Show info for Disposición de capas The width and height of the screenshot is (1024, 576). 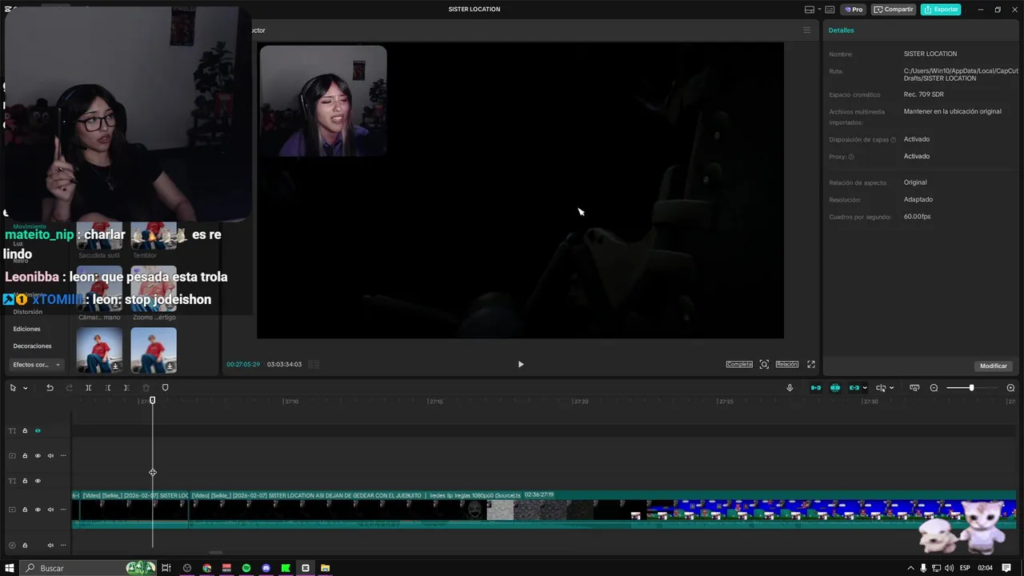894,140
